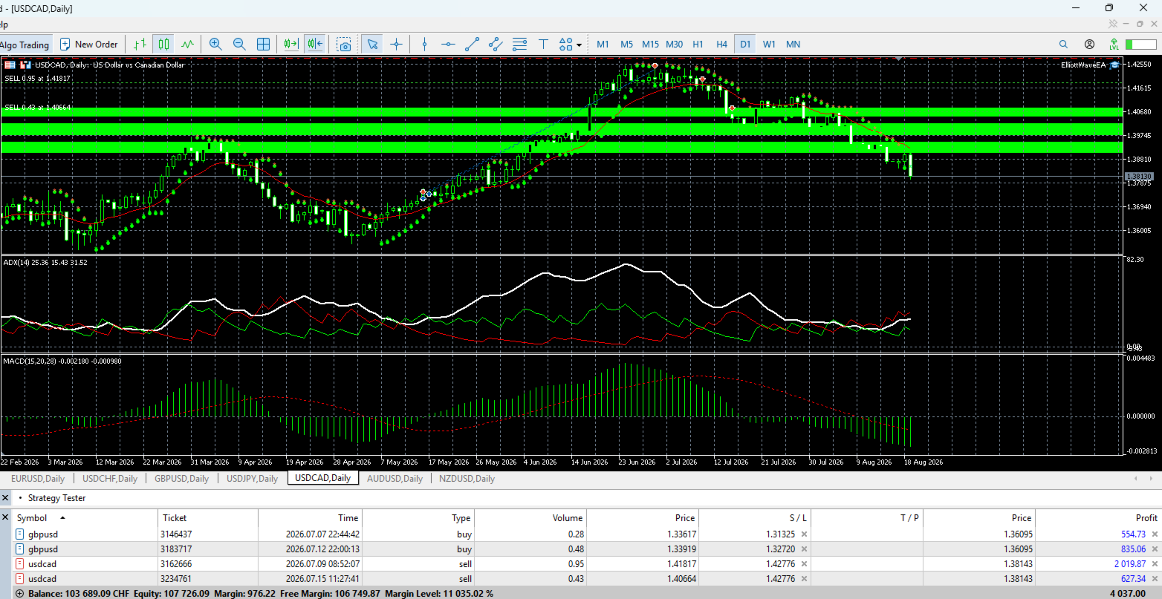Screen dimensions: 1162x599
Task: Switch timeframe to H4
Action: coord(721,45)
